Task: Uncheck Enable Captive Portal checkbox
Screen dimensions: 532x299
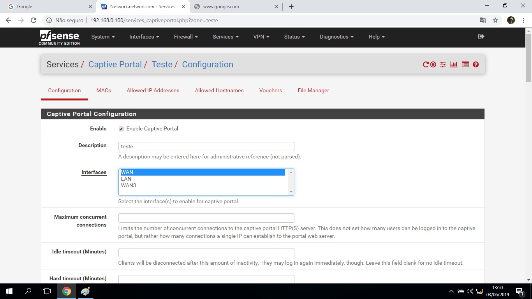Action: click(x=121, y=129)
